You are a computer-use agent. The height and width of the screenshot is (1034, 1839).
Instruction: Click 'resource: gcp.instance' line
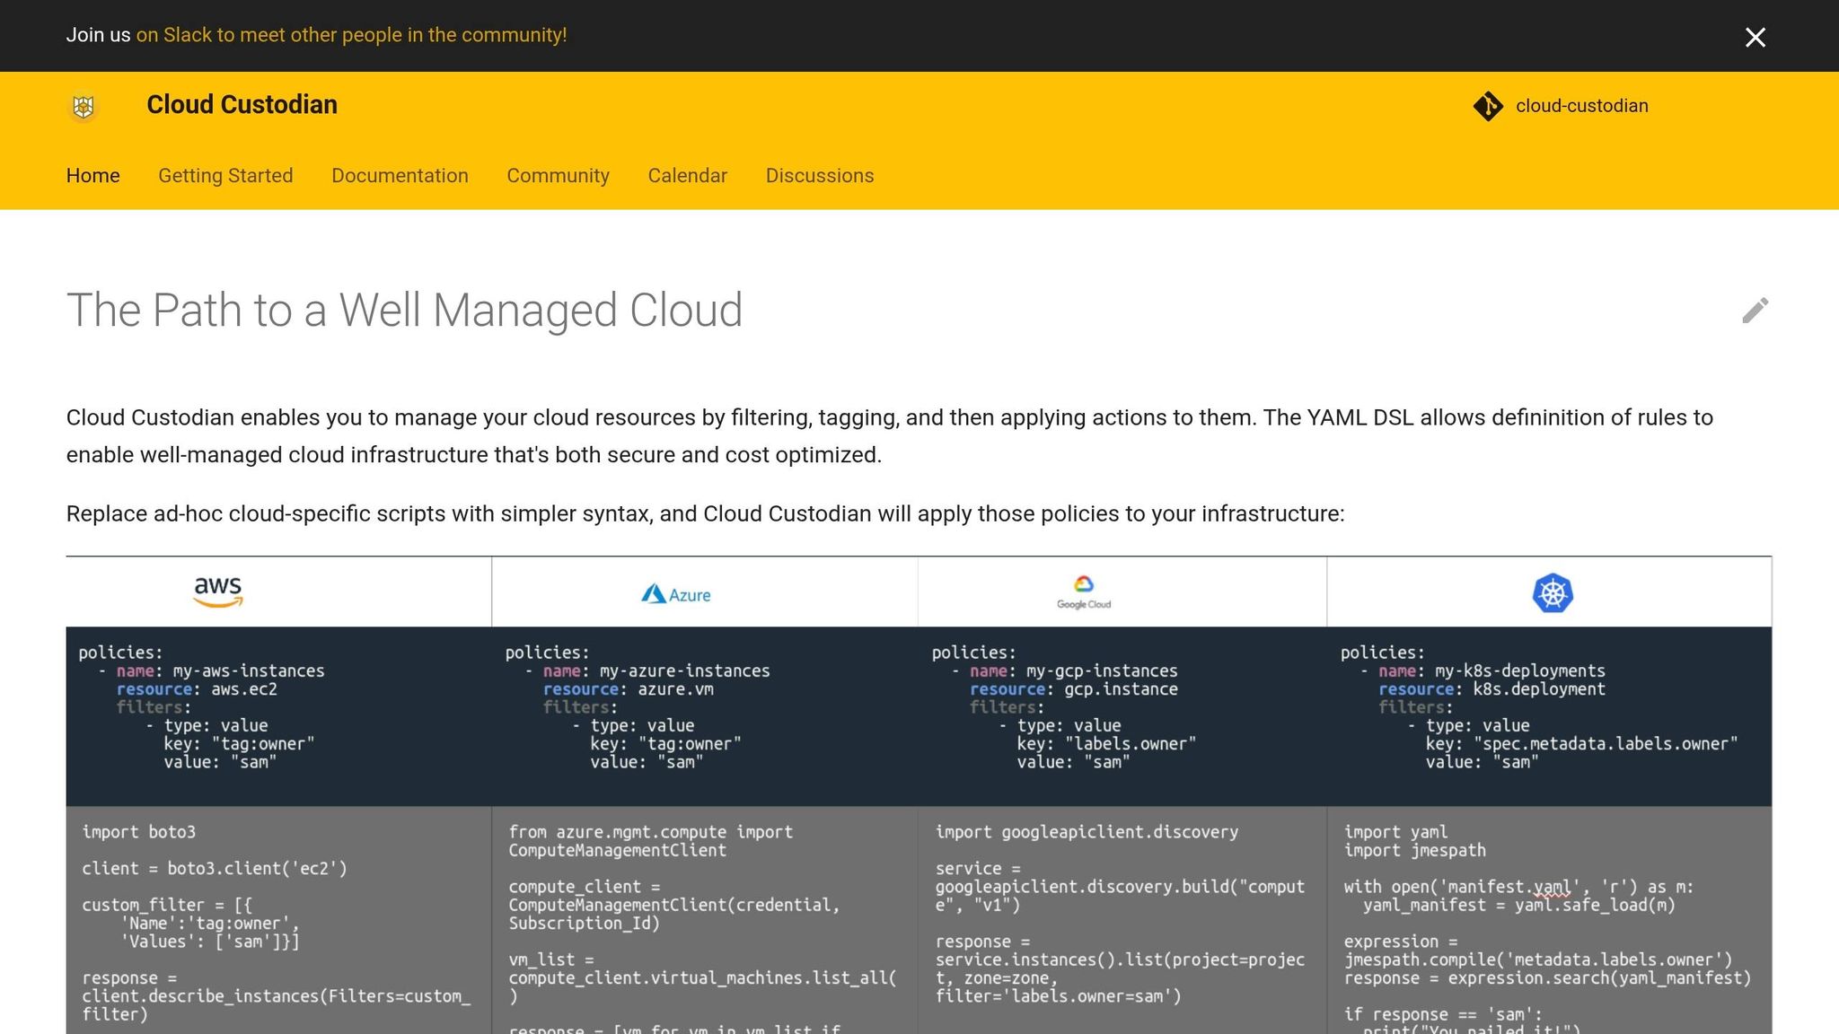(1073, 689)
